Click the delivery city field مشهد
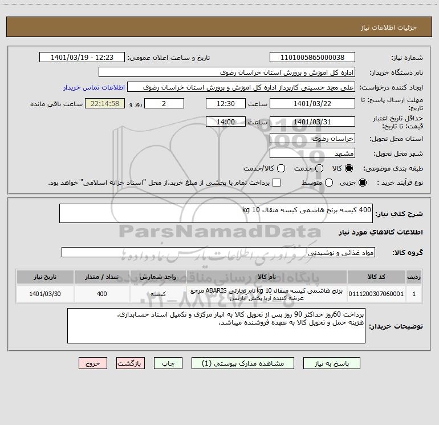This screenshot has width=439, height=425. (x=312, y=153)
